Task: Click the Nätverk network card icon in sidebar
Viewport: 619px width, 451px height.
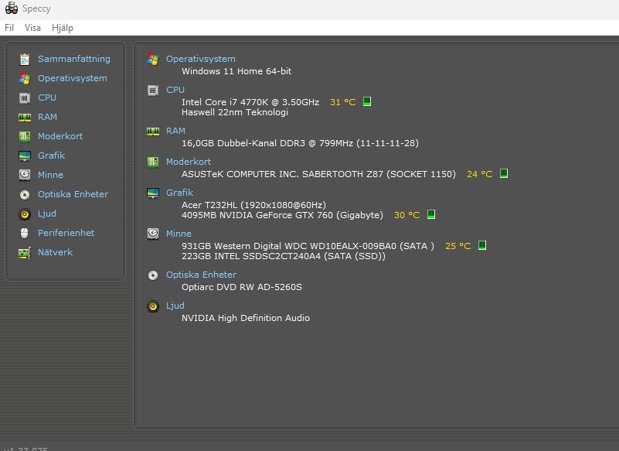Action: point(25,253)
